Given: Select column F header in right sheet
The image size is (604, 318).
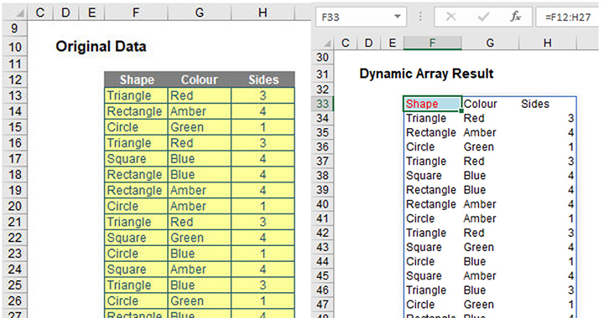Looking at the screenshot, I should 433,43.
